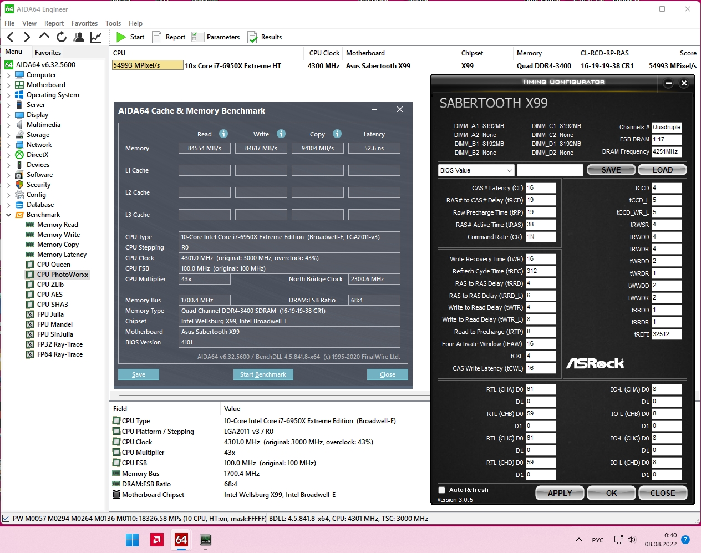Expand the Computer tree node
701x553 pixels.
8,75
